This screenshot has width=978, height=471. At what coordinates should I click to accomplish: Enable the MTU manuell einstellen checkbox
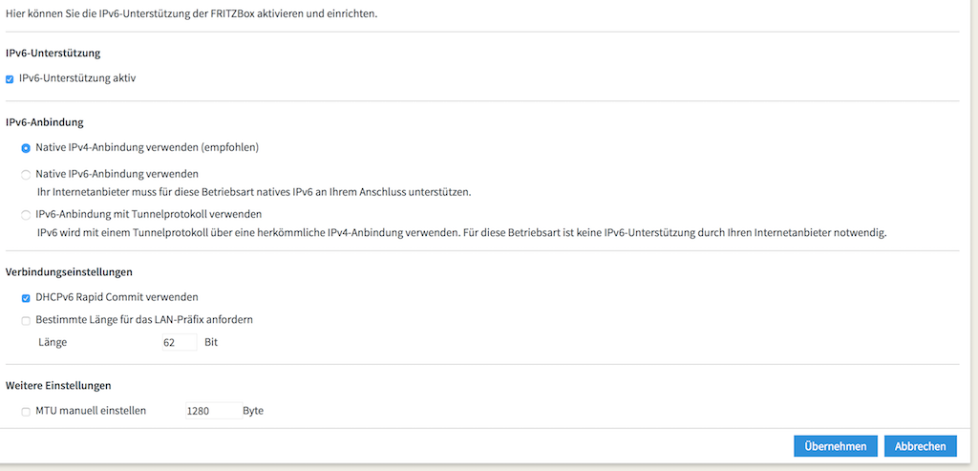(26, 412)
